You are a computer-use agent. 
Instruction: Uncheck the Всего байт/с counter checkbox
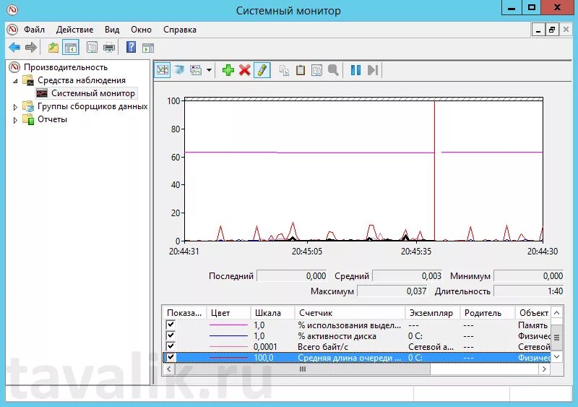click(x=171, y=346)
